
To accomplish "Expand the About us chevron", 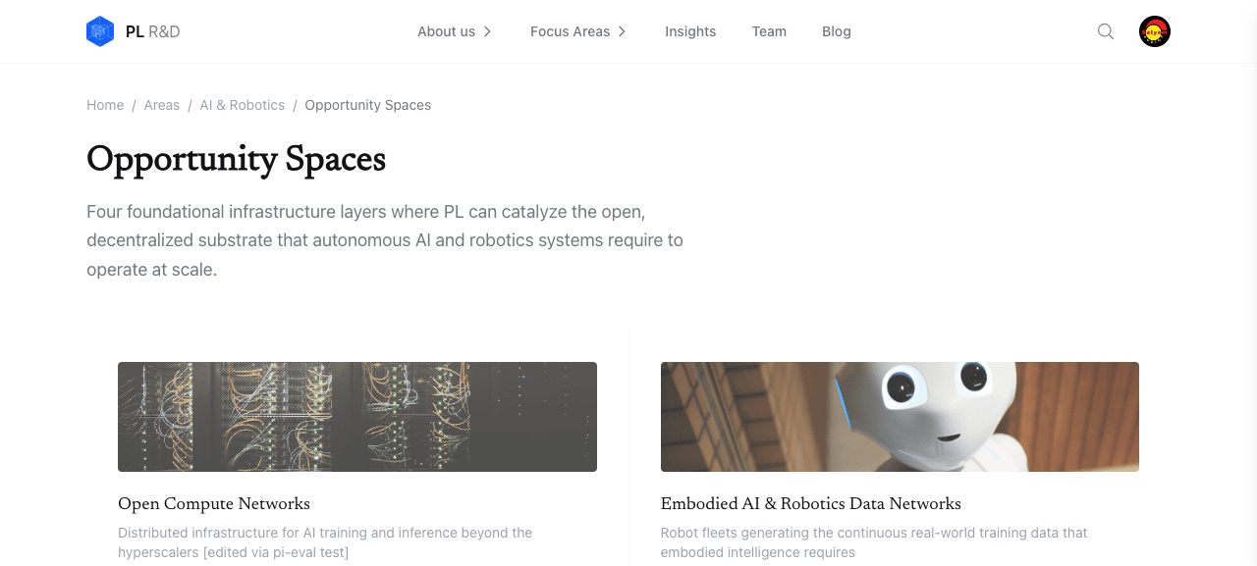I will (x=487, y=31).
